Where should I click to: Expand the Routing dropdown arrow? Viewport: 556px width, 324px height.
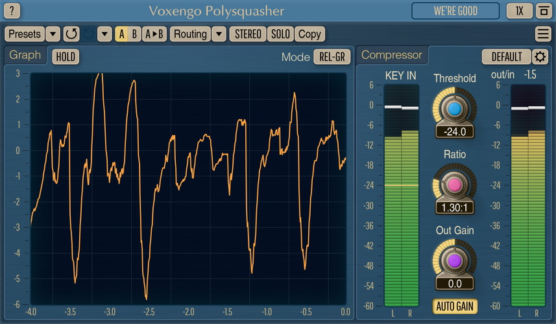click(219, 34)
